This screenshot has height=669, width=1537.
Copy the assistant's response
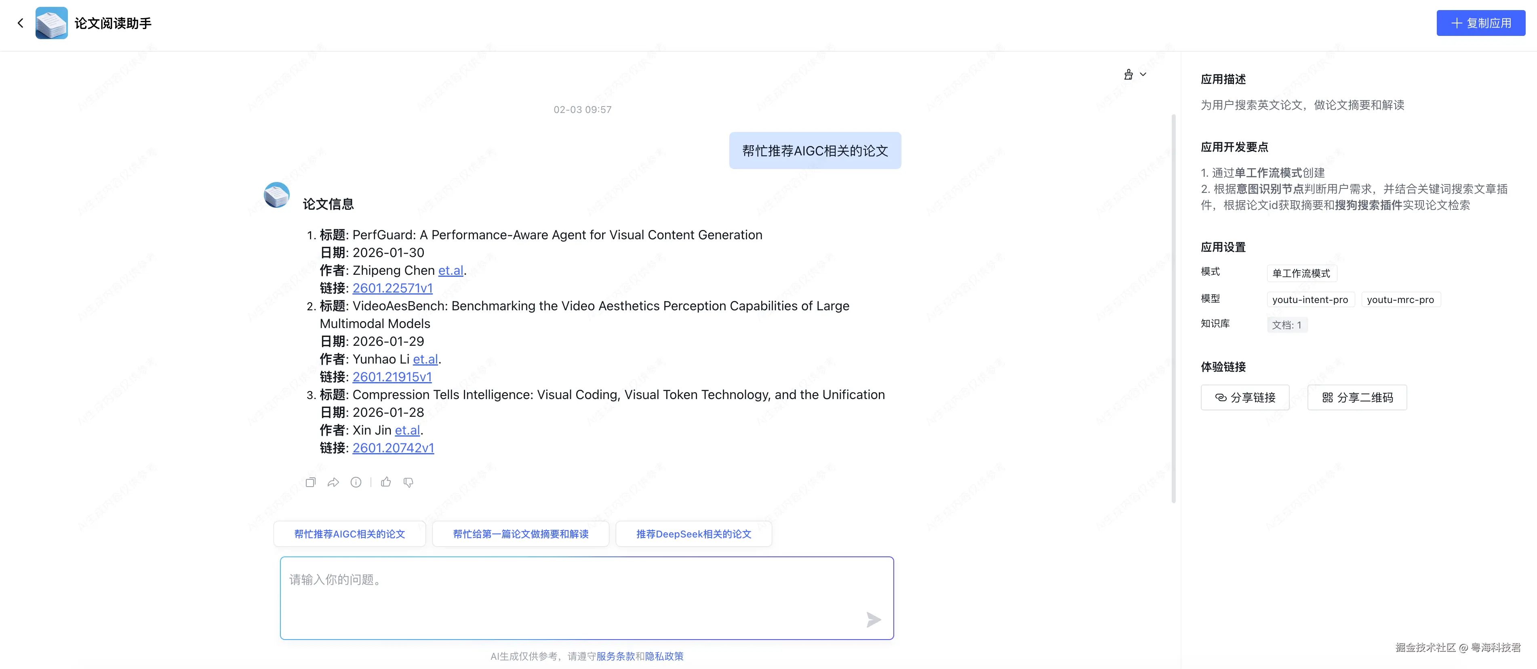click(x=310, y=483)
